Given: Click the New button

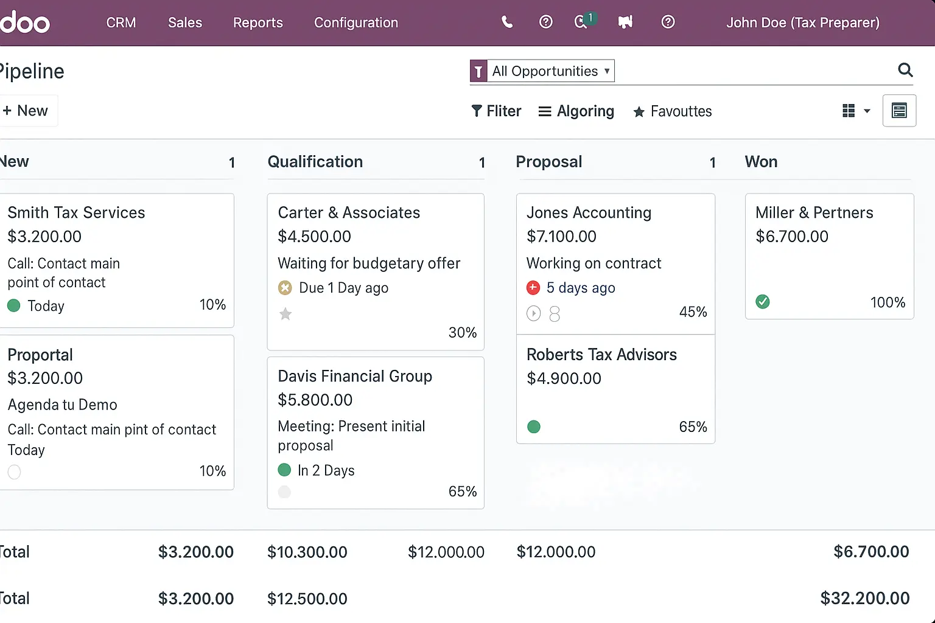Looking at the screenshot, I should (x=26, y=111).
